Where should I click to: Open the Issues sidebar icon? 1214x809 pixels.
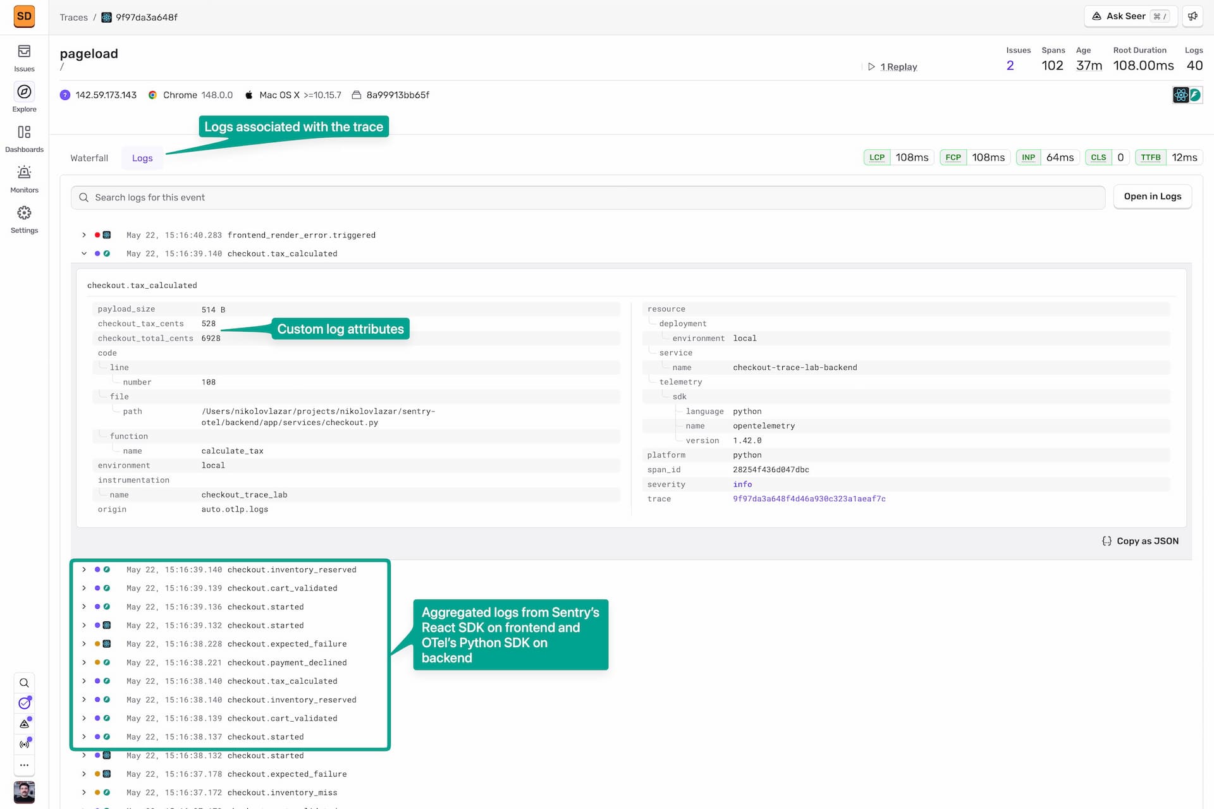point(24,51)
